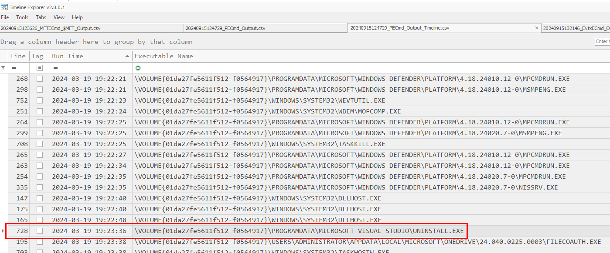Select the WEVTUTIL.EXE executable cell
Screen dimensions: 610x253
371,100
